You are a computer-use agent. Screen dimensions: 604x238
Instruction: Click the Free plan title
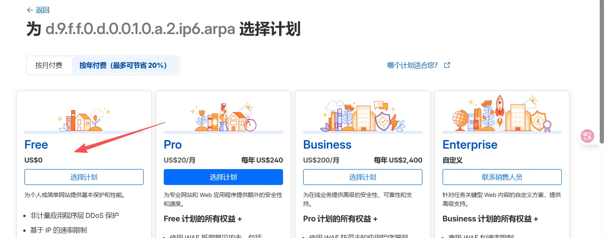tap(36, 145)
